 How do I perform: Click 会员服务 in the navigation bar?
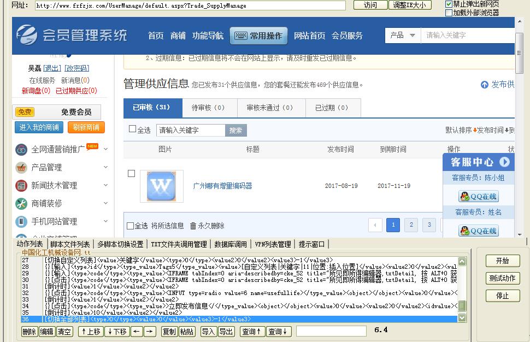coord(347,36)
